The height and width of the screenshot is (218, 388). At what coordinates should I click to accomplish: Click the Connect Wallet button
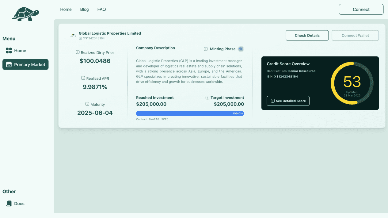(355, 35)
